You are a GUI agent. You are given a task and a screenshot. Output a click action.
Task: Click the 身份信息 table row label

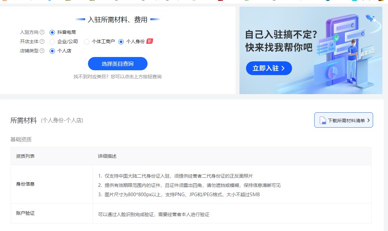click(x=25, y=184)
